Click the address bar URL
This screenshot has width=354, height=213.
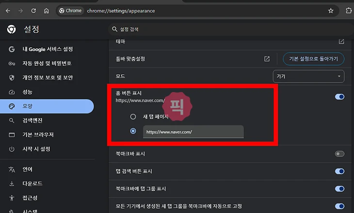(x=121, y=11)
